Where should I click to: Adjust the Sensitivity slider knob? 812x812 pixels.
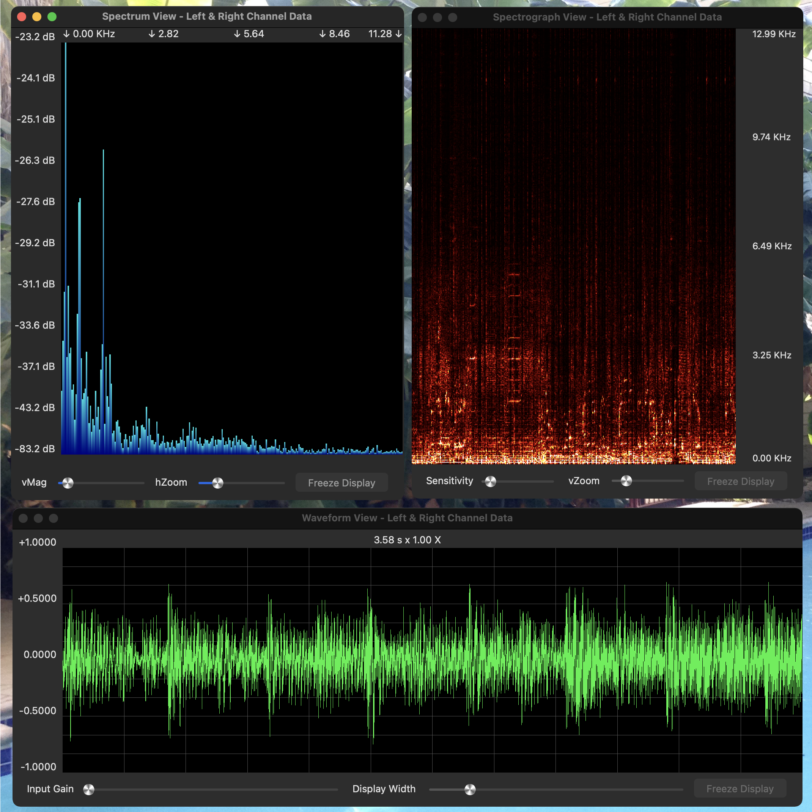click(x=491, y=481)
